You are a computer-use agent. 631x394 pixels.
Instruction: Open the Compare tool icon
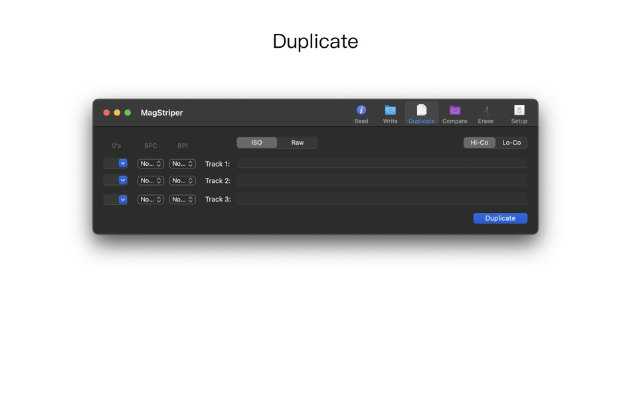(x=454, y=113)
